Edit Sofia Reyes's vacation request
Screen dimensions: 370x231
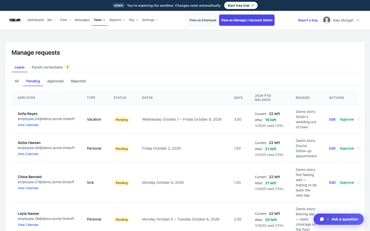(x=332, y=119)
